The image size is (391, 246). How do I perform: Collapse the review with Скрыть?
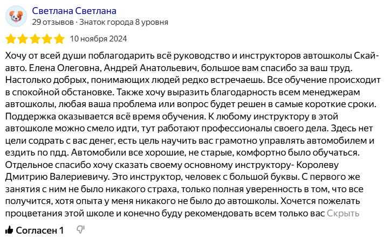(x=343, y=213)
